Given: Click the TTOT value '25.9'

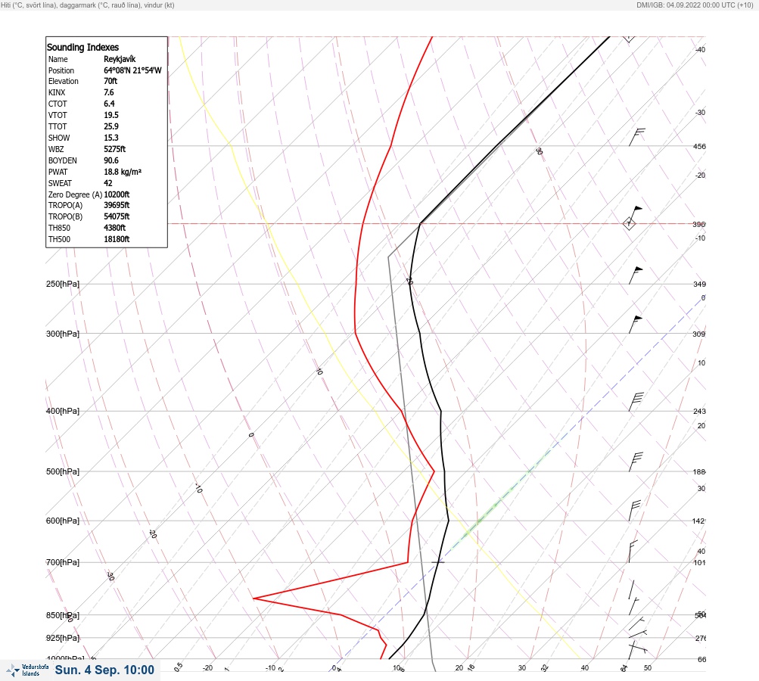Looking at the screenshot, I should (111, 126).
